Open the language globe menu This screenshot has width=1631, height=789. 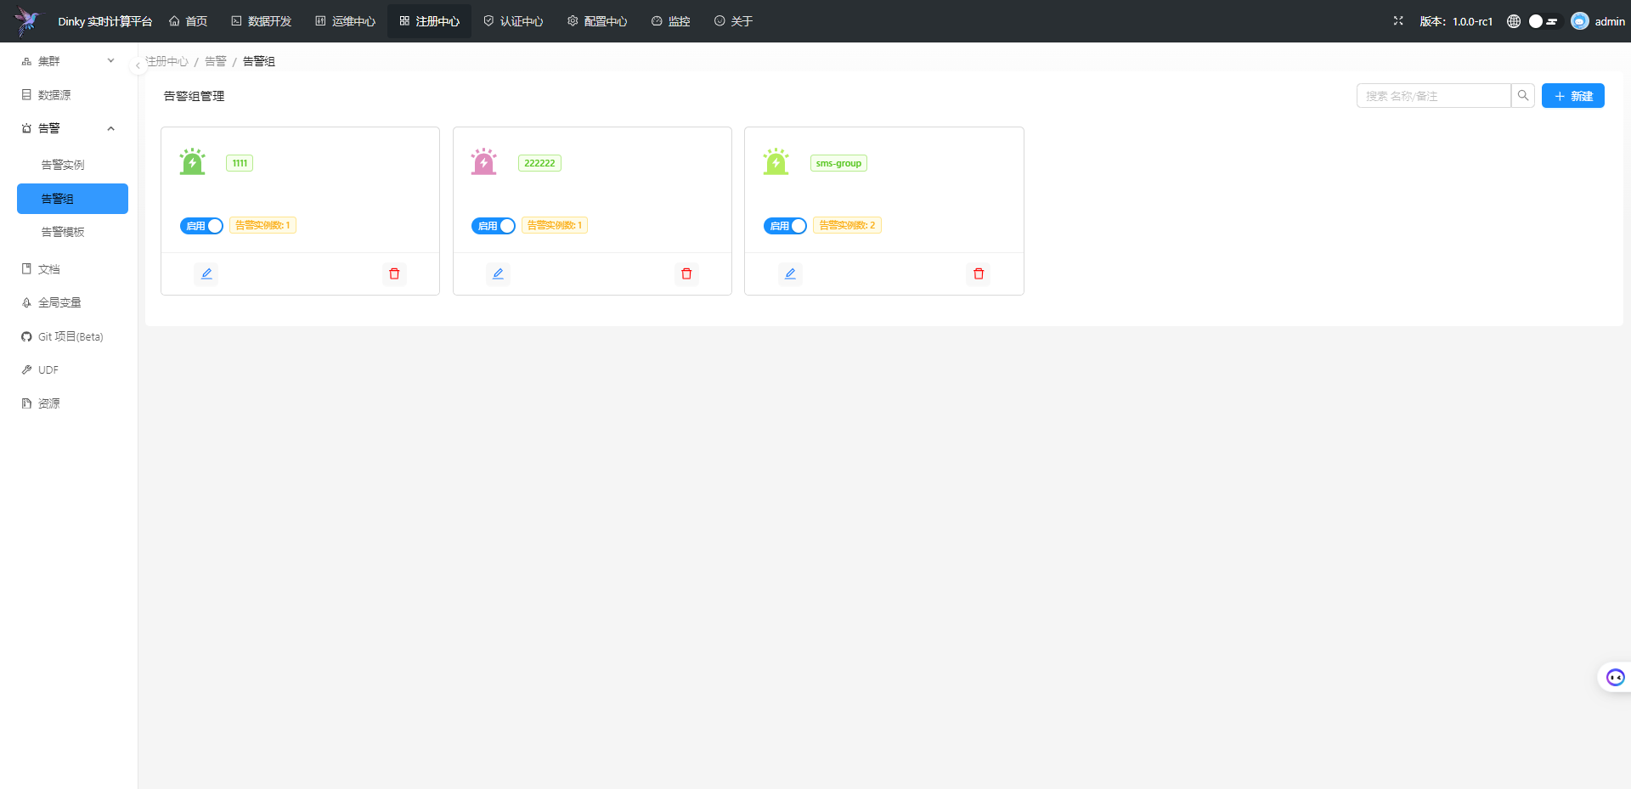click(1514, 21)
